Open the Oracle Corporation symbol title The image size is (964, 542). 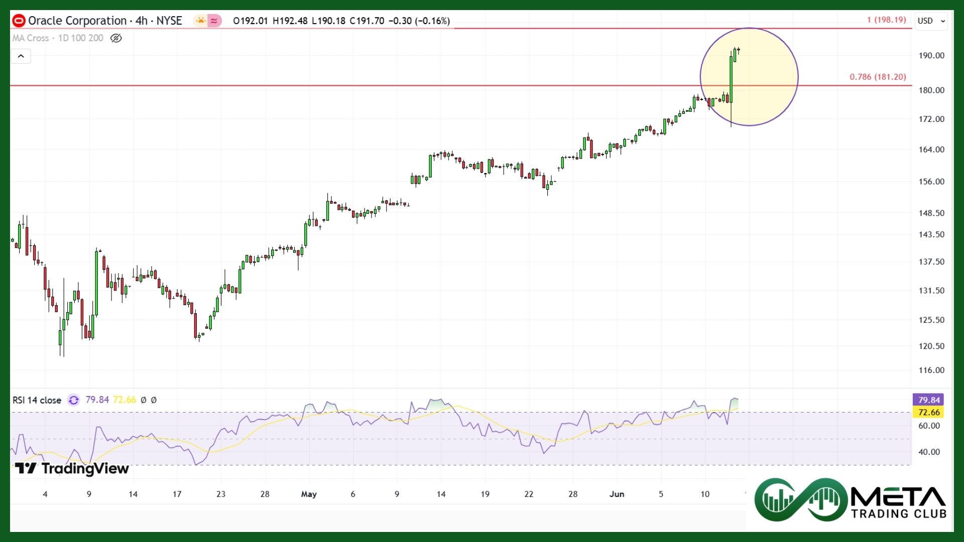click(105, 21)
